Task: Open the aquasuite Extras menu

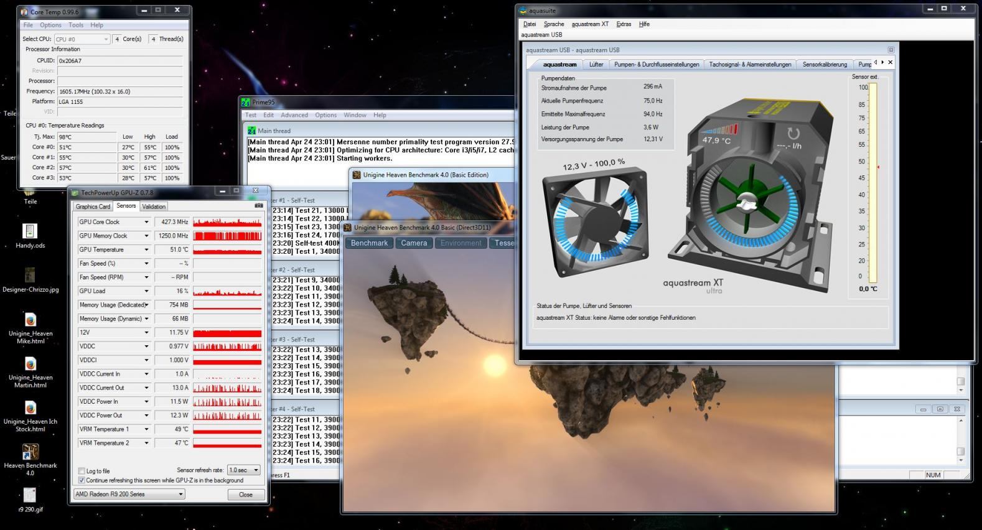Action: click(x=624, y=24)
